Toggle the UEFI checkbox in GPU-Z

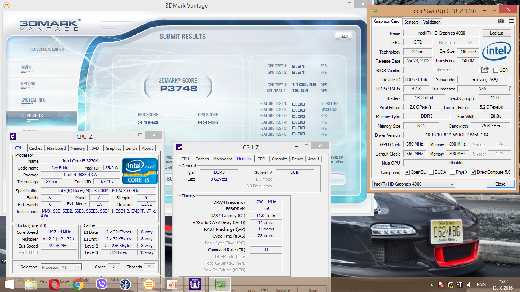[496, 70]
